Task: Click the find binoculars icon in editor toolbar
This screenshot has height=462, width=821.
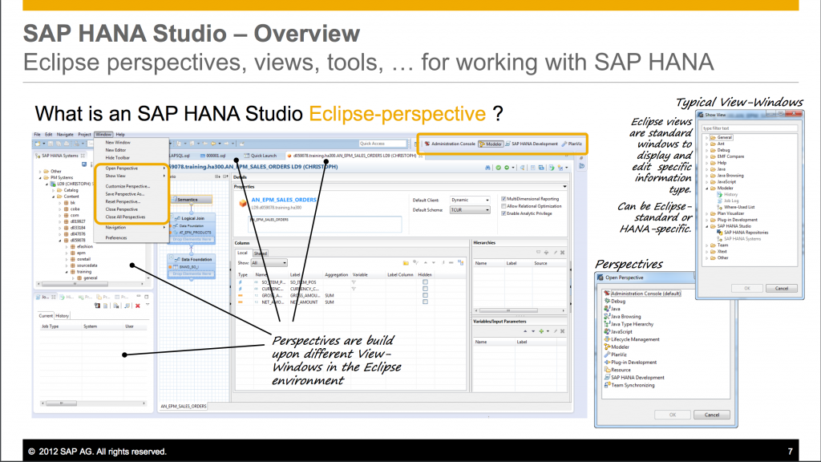Action: 488,168
